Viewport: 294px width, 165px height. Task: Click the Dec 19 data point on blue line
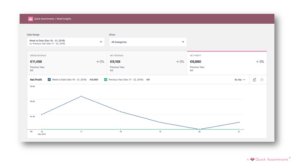click(160, 122)
